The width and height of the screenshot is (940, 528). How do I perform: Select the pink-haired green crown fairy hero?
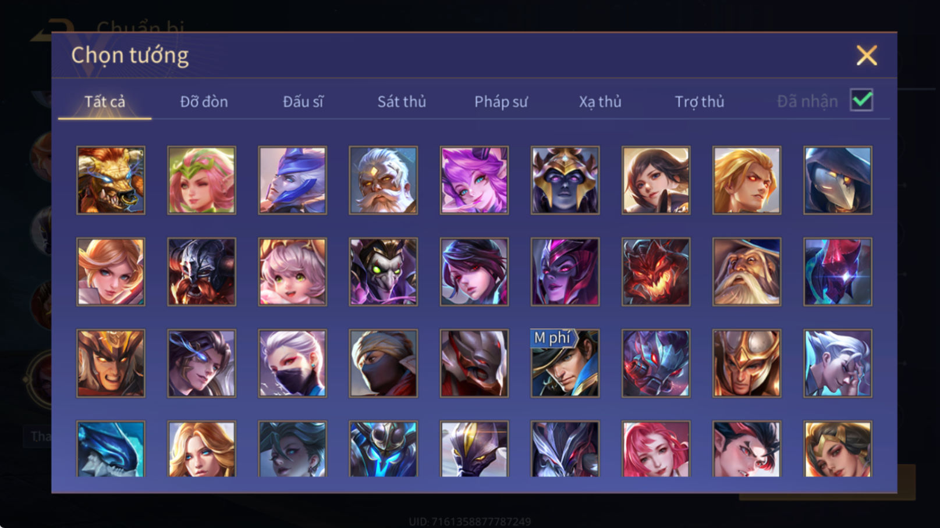pyautogui.click(x=201, y=180)
